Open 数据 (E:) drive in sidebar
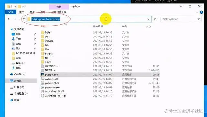This screenshot has width=207, height=117. click(x=20, y=63)
